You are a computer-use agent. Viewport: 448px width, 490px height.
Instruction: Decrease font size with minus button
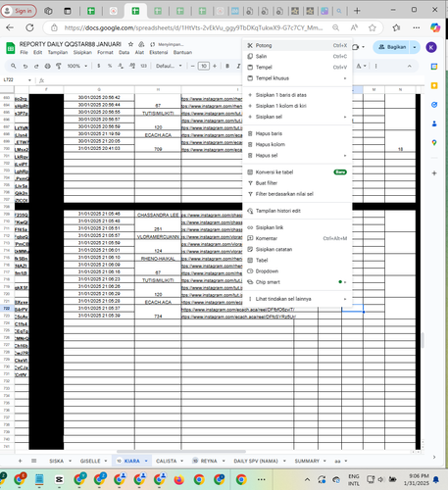coord(193,66)
